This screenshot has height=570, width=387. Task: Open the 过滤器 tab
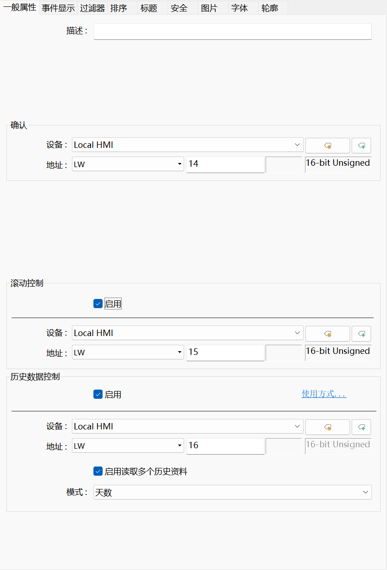tap(93, 8)
